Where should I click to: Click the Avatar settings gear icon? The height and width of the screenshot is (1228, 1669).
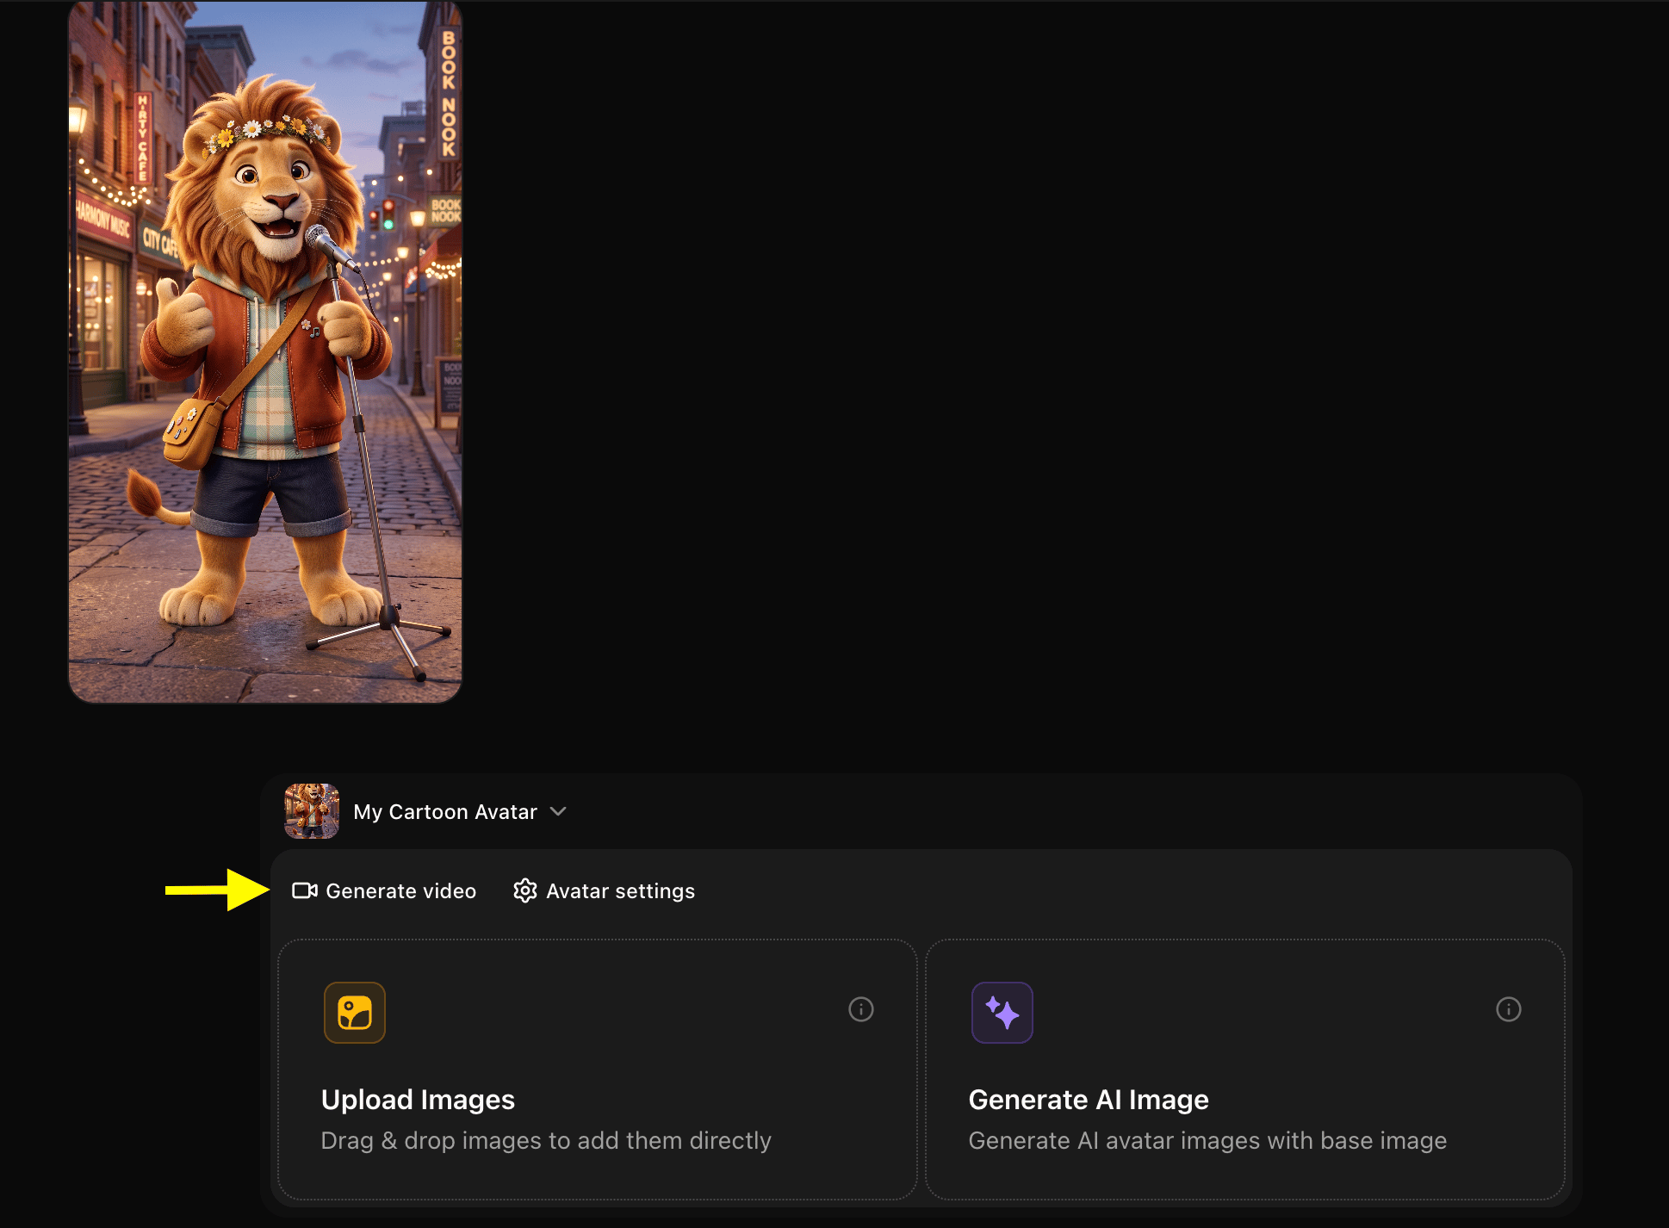525,890
